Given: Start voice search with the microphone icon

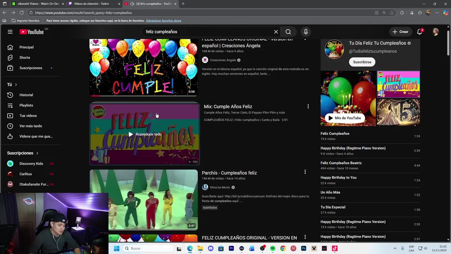Looking at the screenshot, I should [x=306, y=32].
